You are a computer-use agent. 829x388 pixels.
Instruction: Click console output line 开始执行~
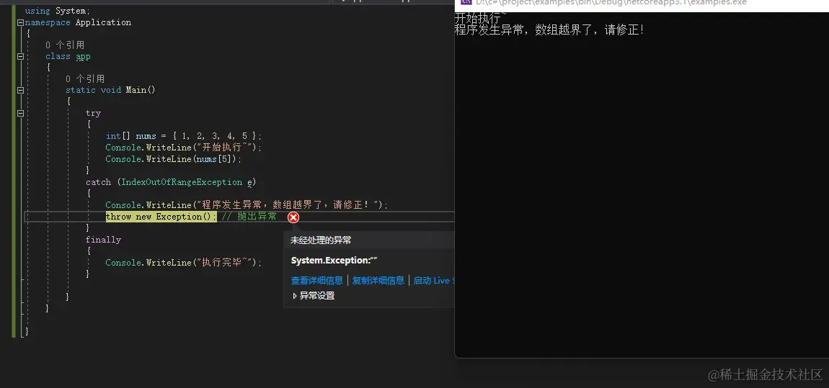[x=480, y=17]
